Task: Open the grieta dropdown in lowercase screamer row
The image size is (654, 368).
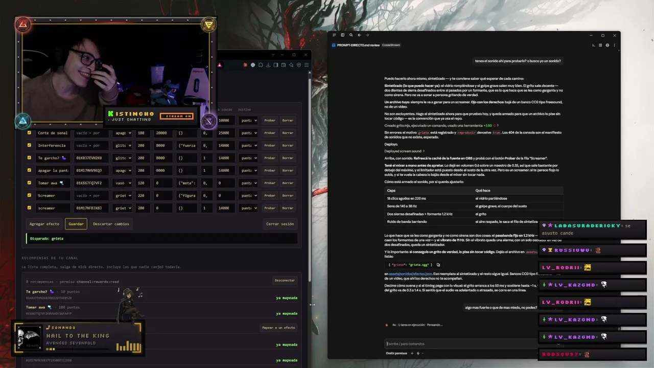Action: (x=123, y=208)
